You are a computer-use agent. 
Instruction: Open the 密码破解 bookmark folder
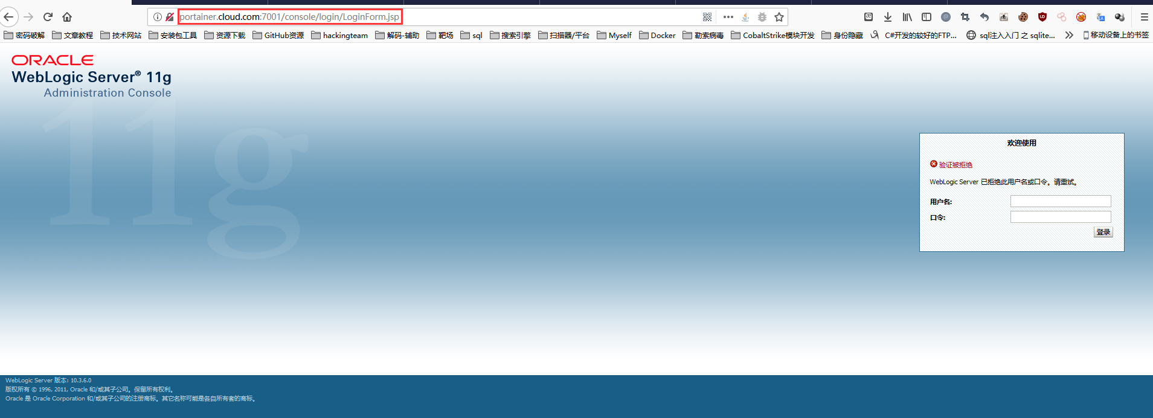coord(25,35)
